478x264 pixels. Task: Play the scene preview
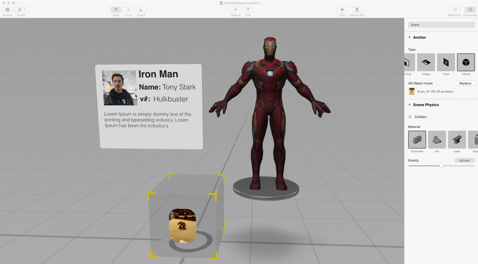pos(342,10)
